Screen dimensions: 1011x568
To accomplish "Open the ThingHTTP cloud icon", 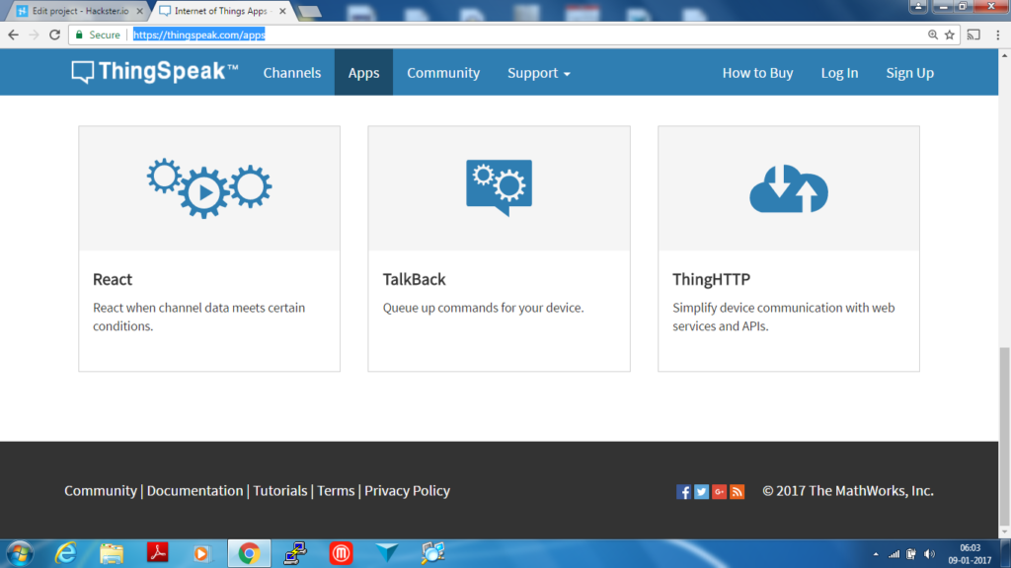I will pos(789,188).
